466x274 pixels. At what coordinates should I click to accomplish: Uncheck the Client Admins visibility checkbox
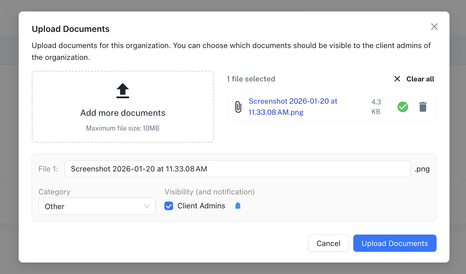169,206
